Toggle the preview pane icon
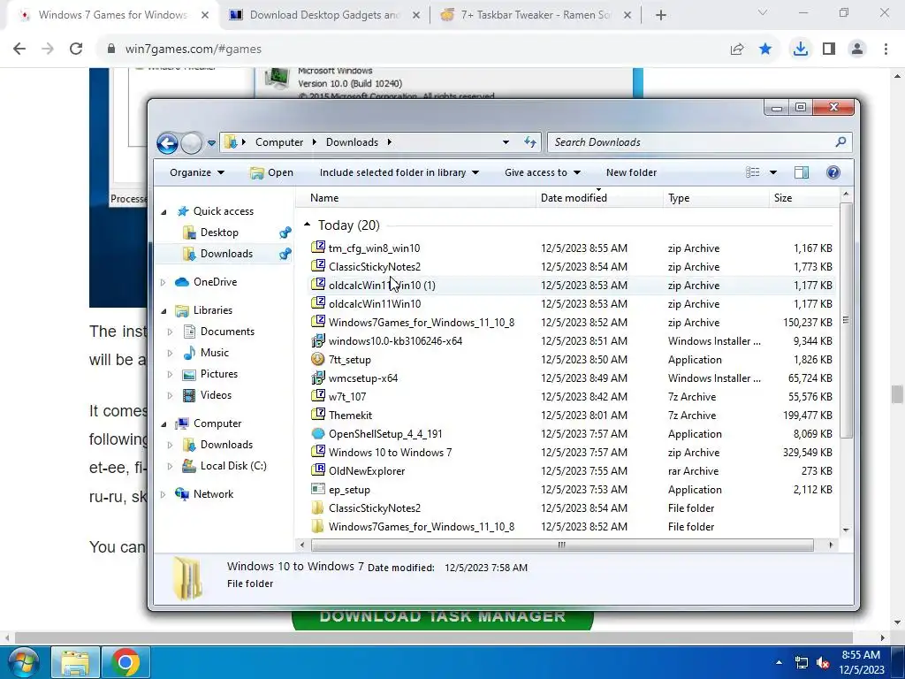Viewport: 905px width, 679px height. 801,172
